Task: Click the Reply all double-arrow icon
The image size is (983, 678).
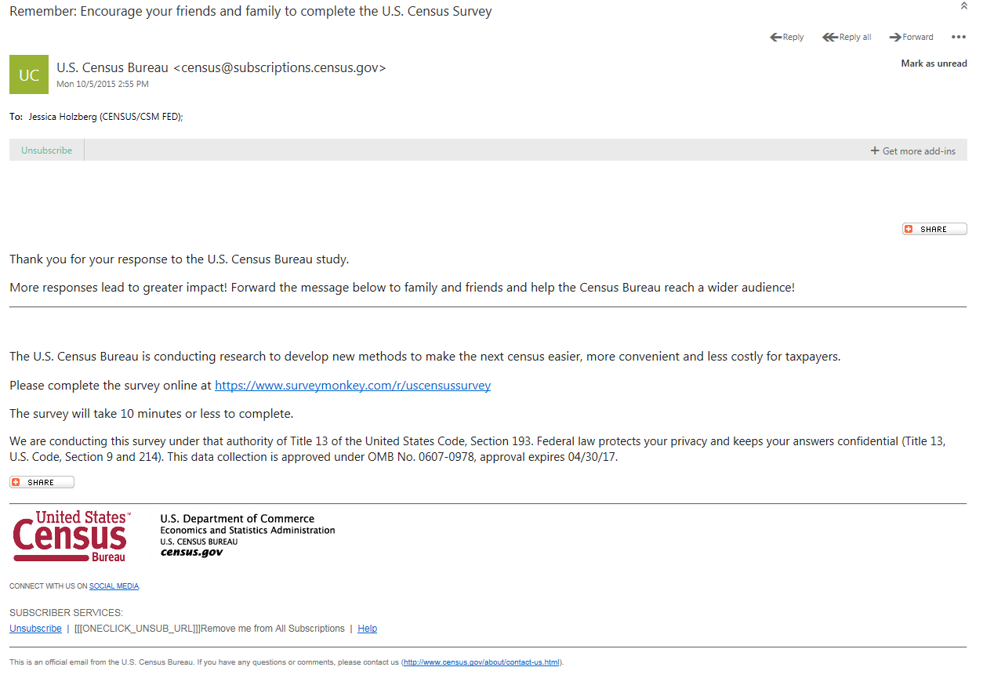Action: (x=829, y=37)
